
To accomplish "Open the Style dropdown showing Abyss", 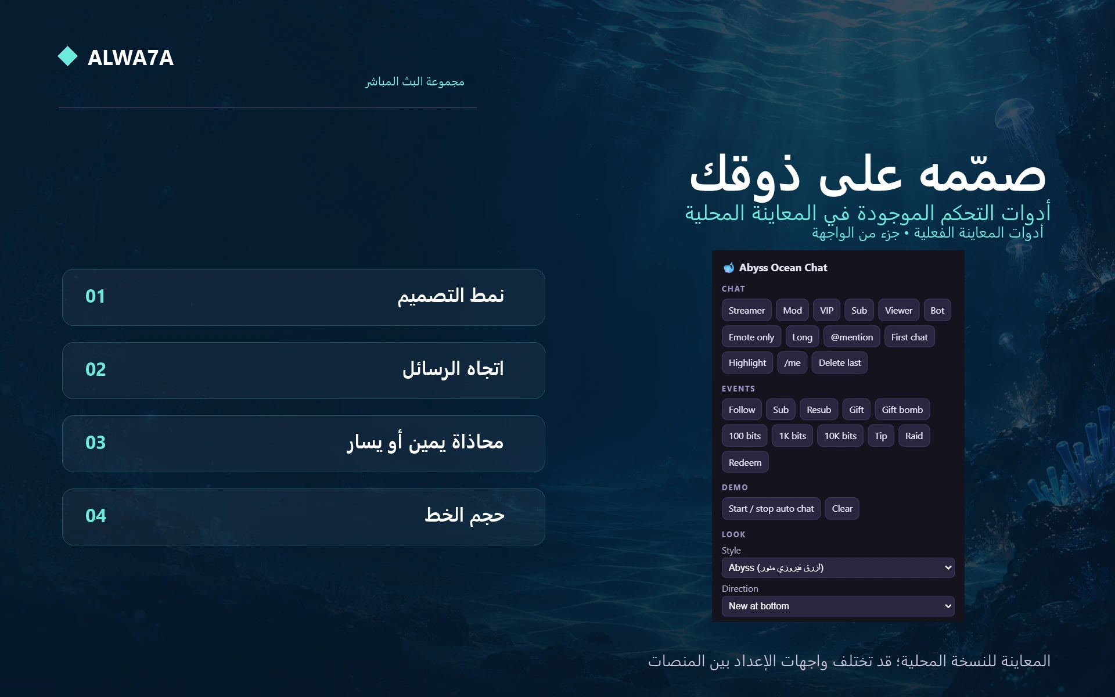I will point(838,567).
